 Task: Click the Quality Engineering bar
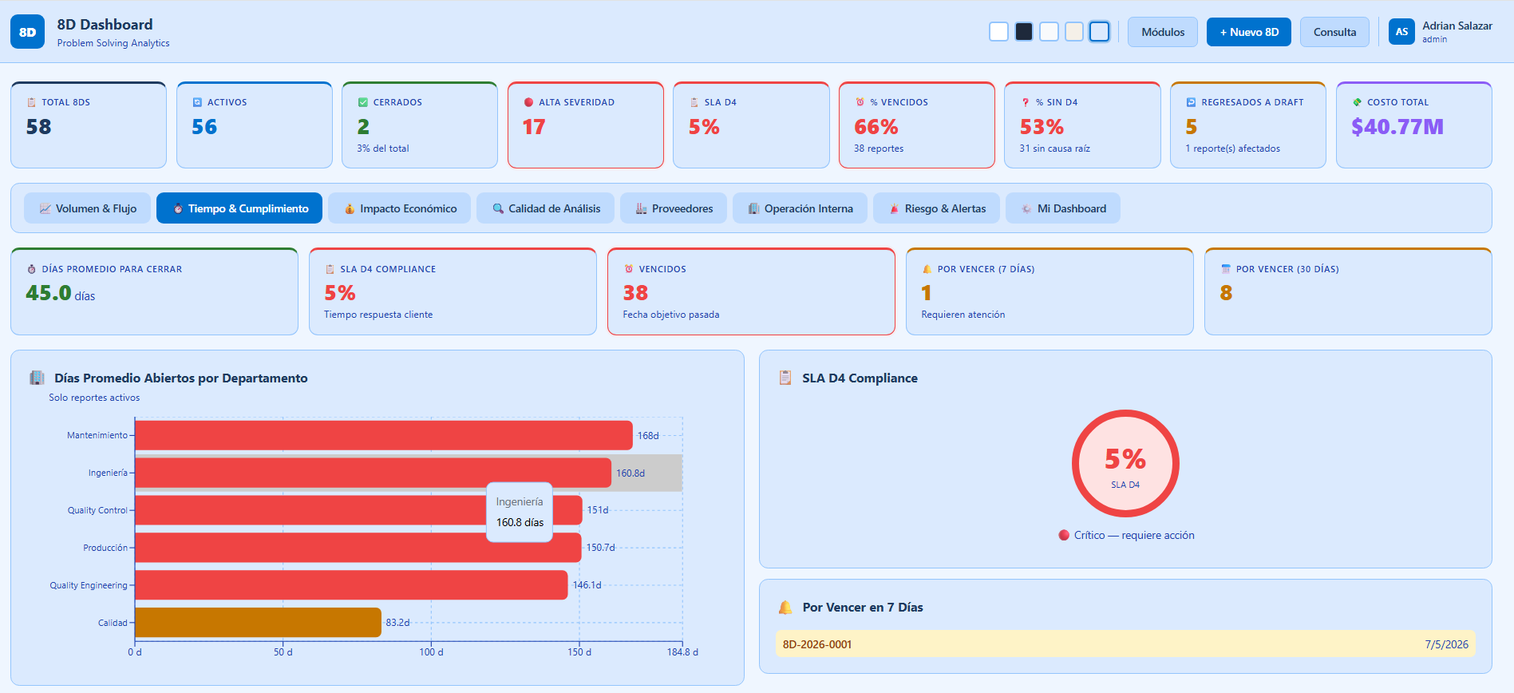click(351, 585)
